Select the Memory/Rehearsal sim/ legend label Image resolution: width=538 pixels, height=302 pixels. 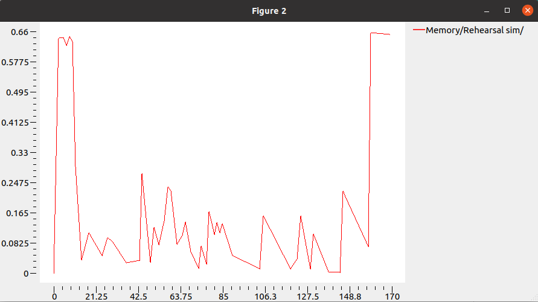475,30
